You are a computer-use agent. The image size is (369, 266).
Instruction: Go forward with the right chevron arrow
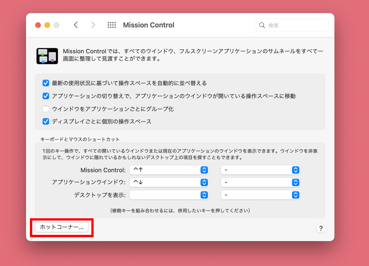coord(93,25)
